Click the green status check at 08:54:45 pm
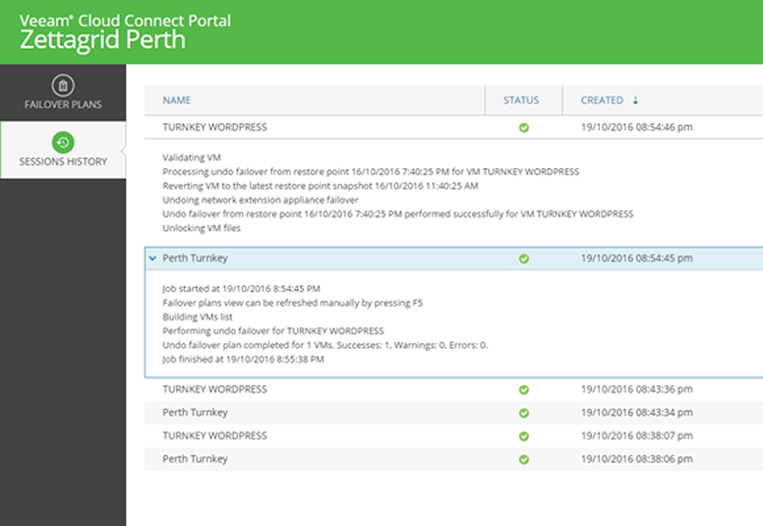The image size is (763, 526). tap(524, 259)
